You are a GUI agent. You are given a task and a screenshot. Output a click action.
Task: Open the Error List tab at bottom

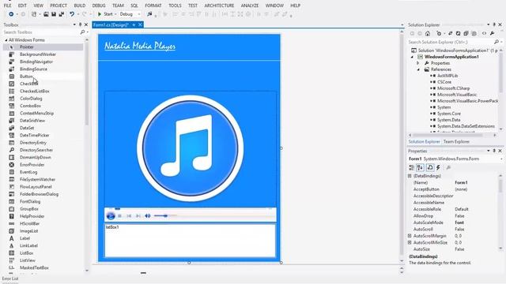tap(10, 278)
